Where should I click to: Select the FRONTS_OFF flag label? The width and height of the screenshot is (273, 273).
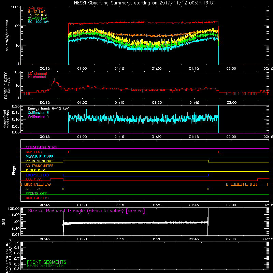(36, 193)
